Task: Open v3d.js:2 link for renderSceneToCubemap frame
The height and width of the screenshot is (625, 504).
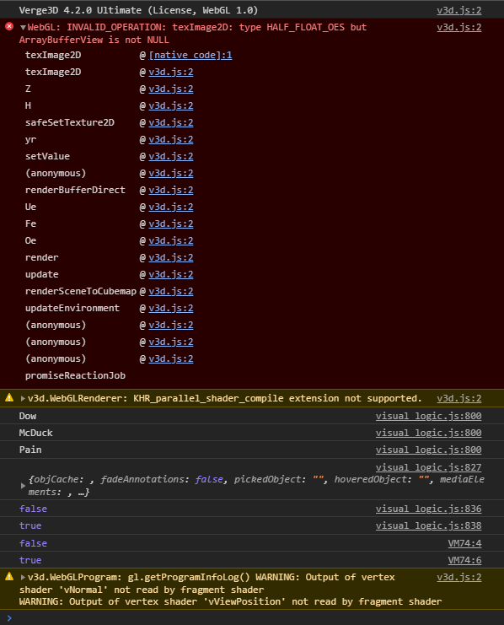Action: click(171, 291)
